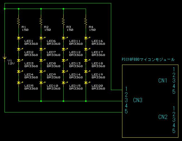Pick pin 5 of connector CN3

126,111
